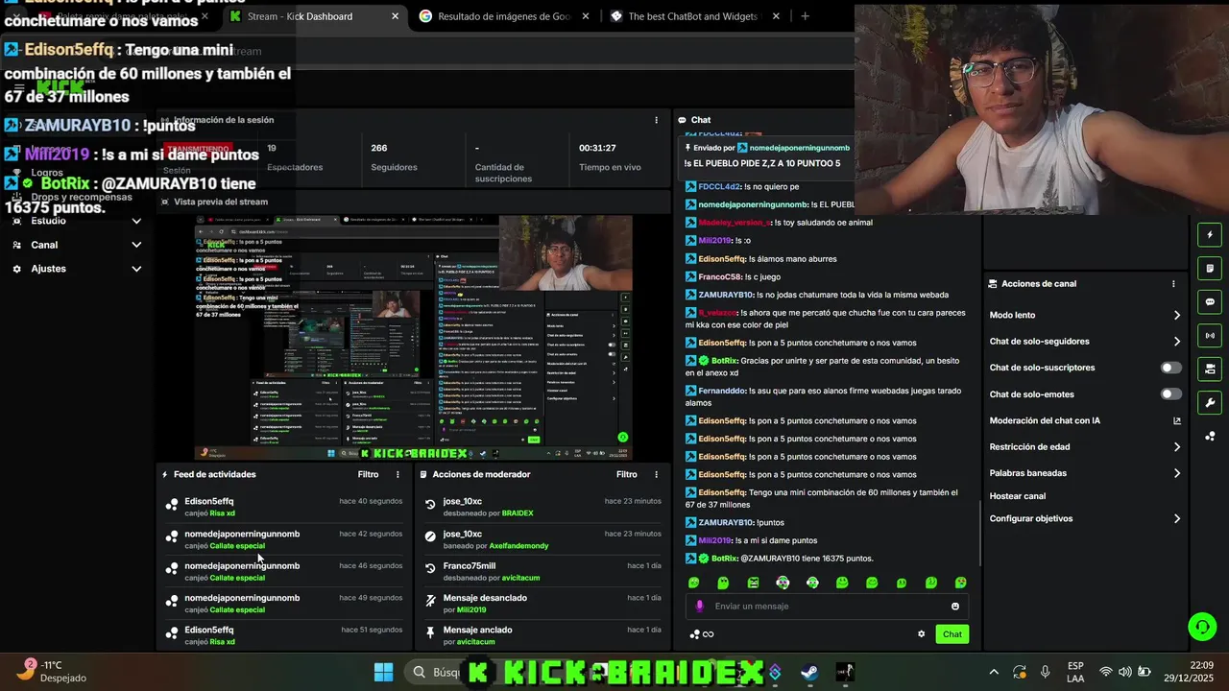Pick the last green emote in the row
1229x691 pixels.
point(960,583)
